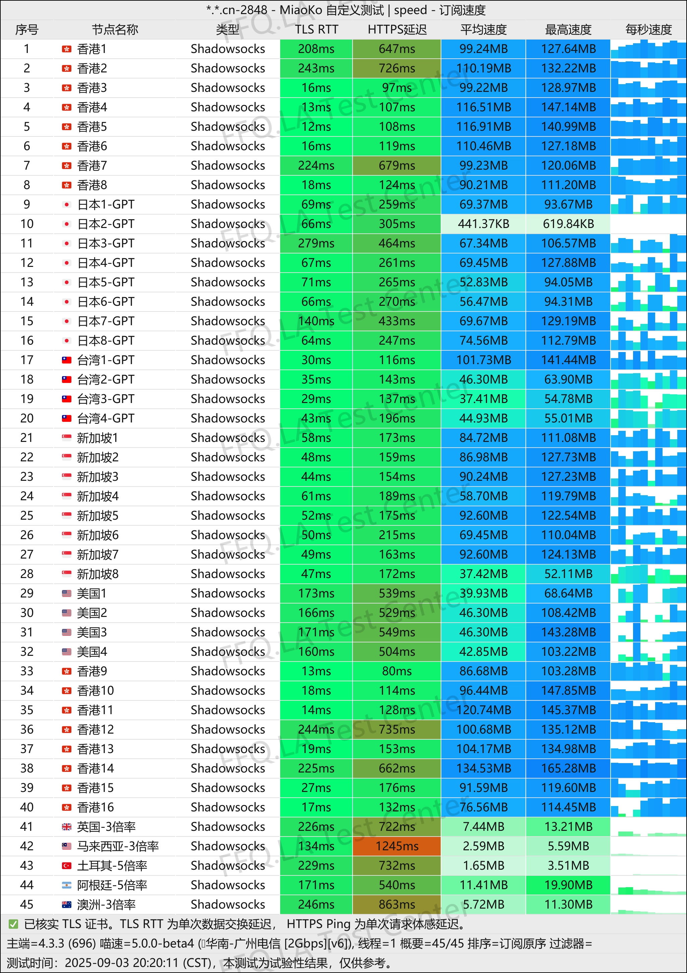Viewport: 687px width, 973px height.
Task: Click the per-second speed chart for 香港14
Action: [648, 768]
